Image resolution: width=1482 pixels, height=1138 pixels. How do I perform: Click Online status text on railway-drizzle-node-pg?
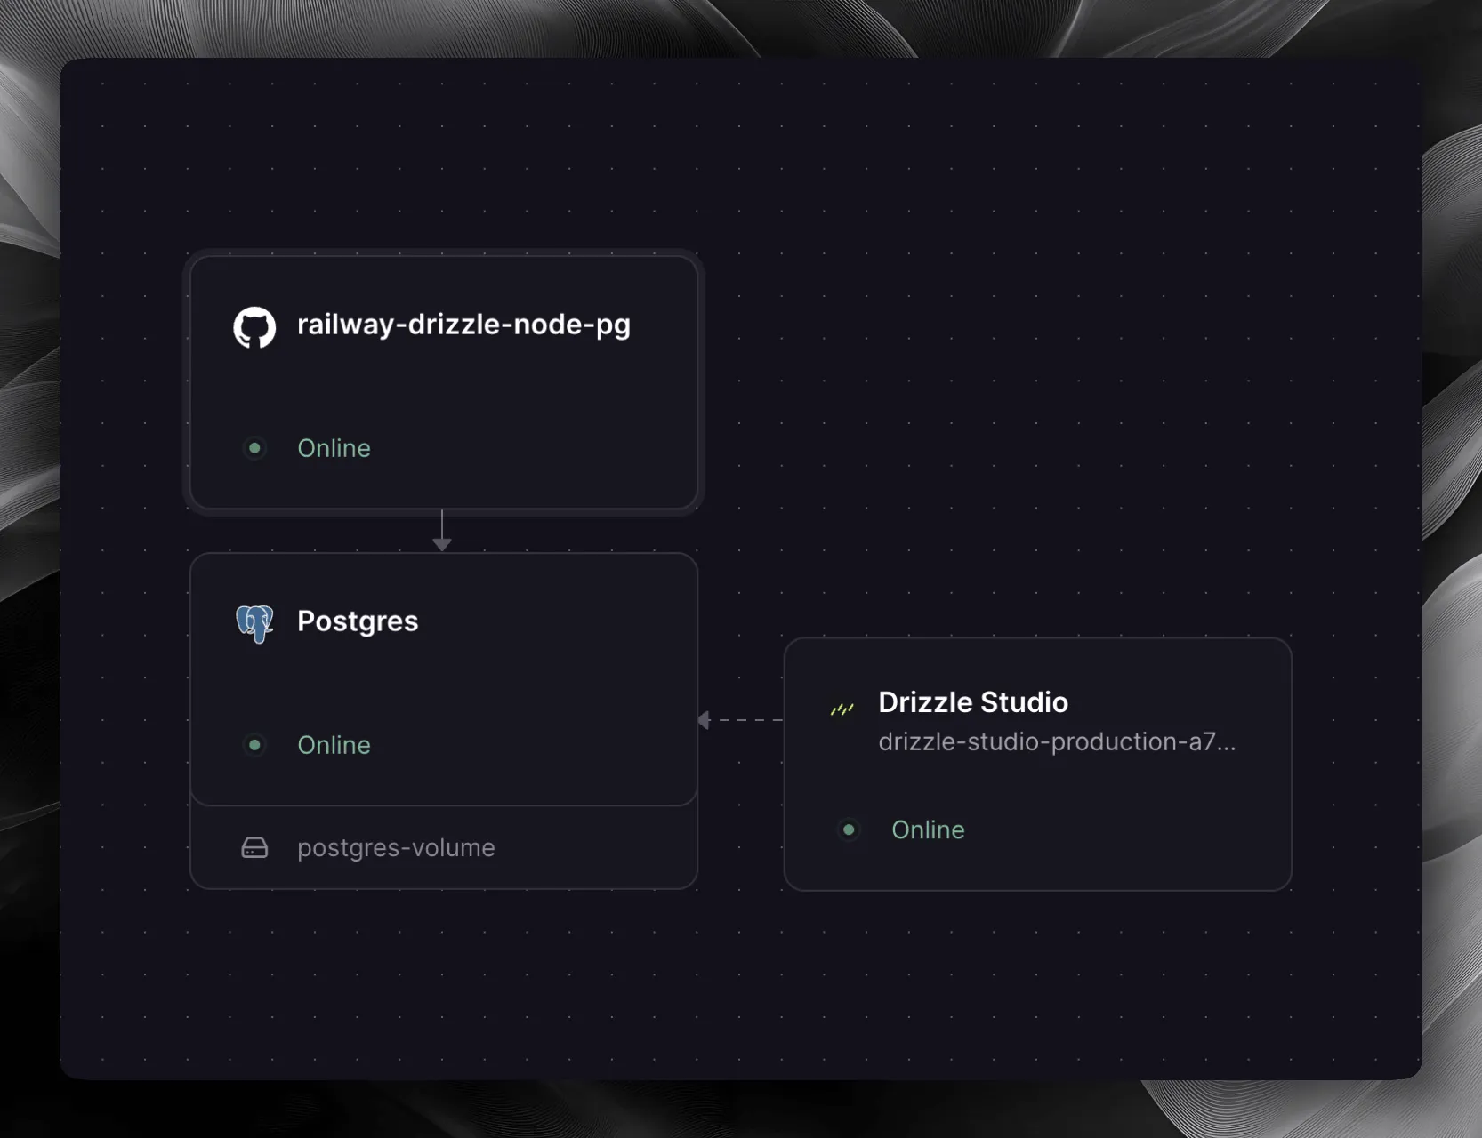[334, 448]
